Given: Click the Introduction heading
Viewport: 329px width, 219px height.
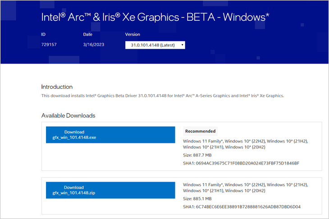Looking at the screenshot, I should [57, 87].
